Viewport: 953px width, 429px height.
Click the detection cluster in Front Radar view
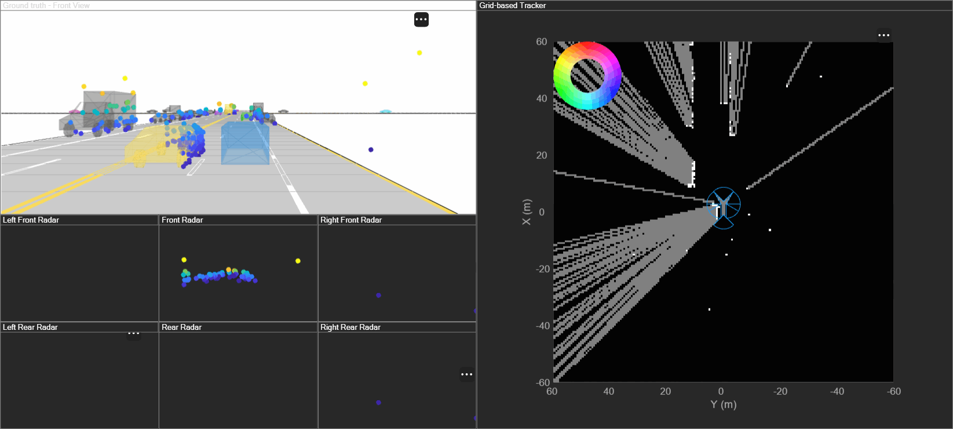click(x=220, y=275)
